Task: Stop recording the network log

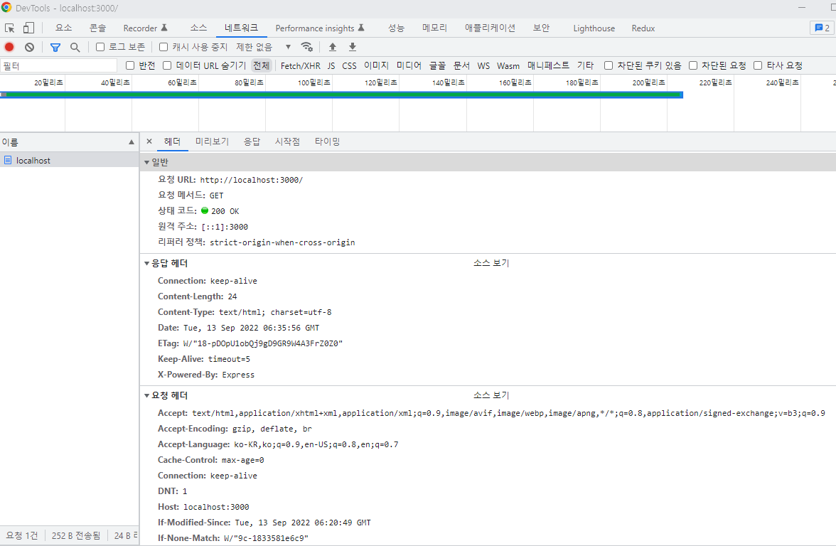Action: 8,47
